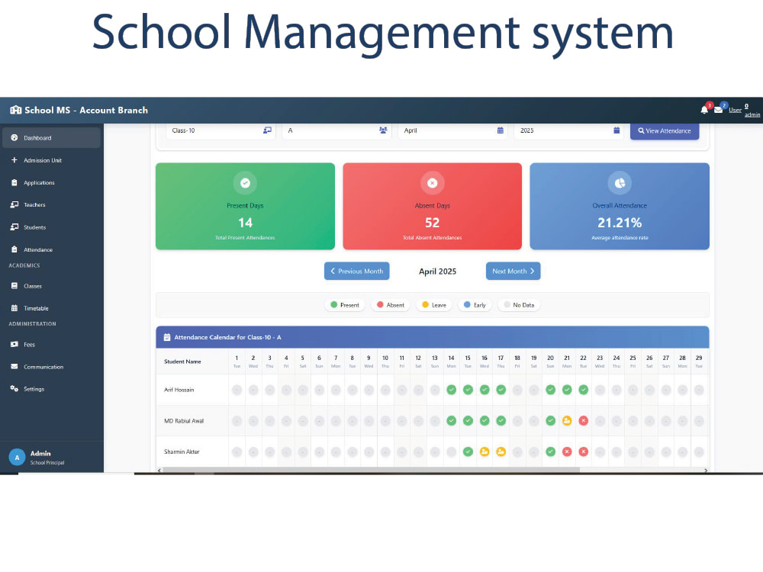Screen dimensions: 763x572
Task: Click the scrollbar right arrow
Action: click(x=706, y=470)
